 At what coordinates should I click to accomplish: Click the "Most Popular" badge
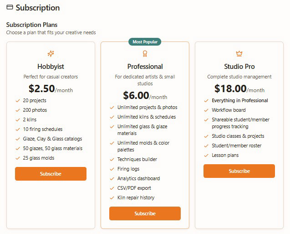tap(145, 42)
